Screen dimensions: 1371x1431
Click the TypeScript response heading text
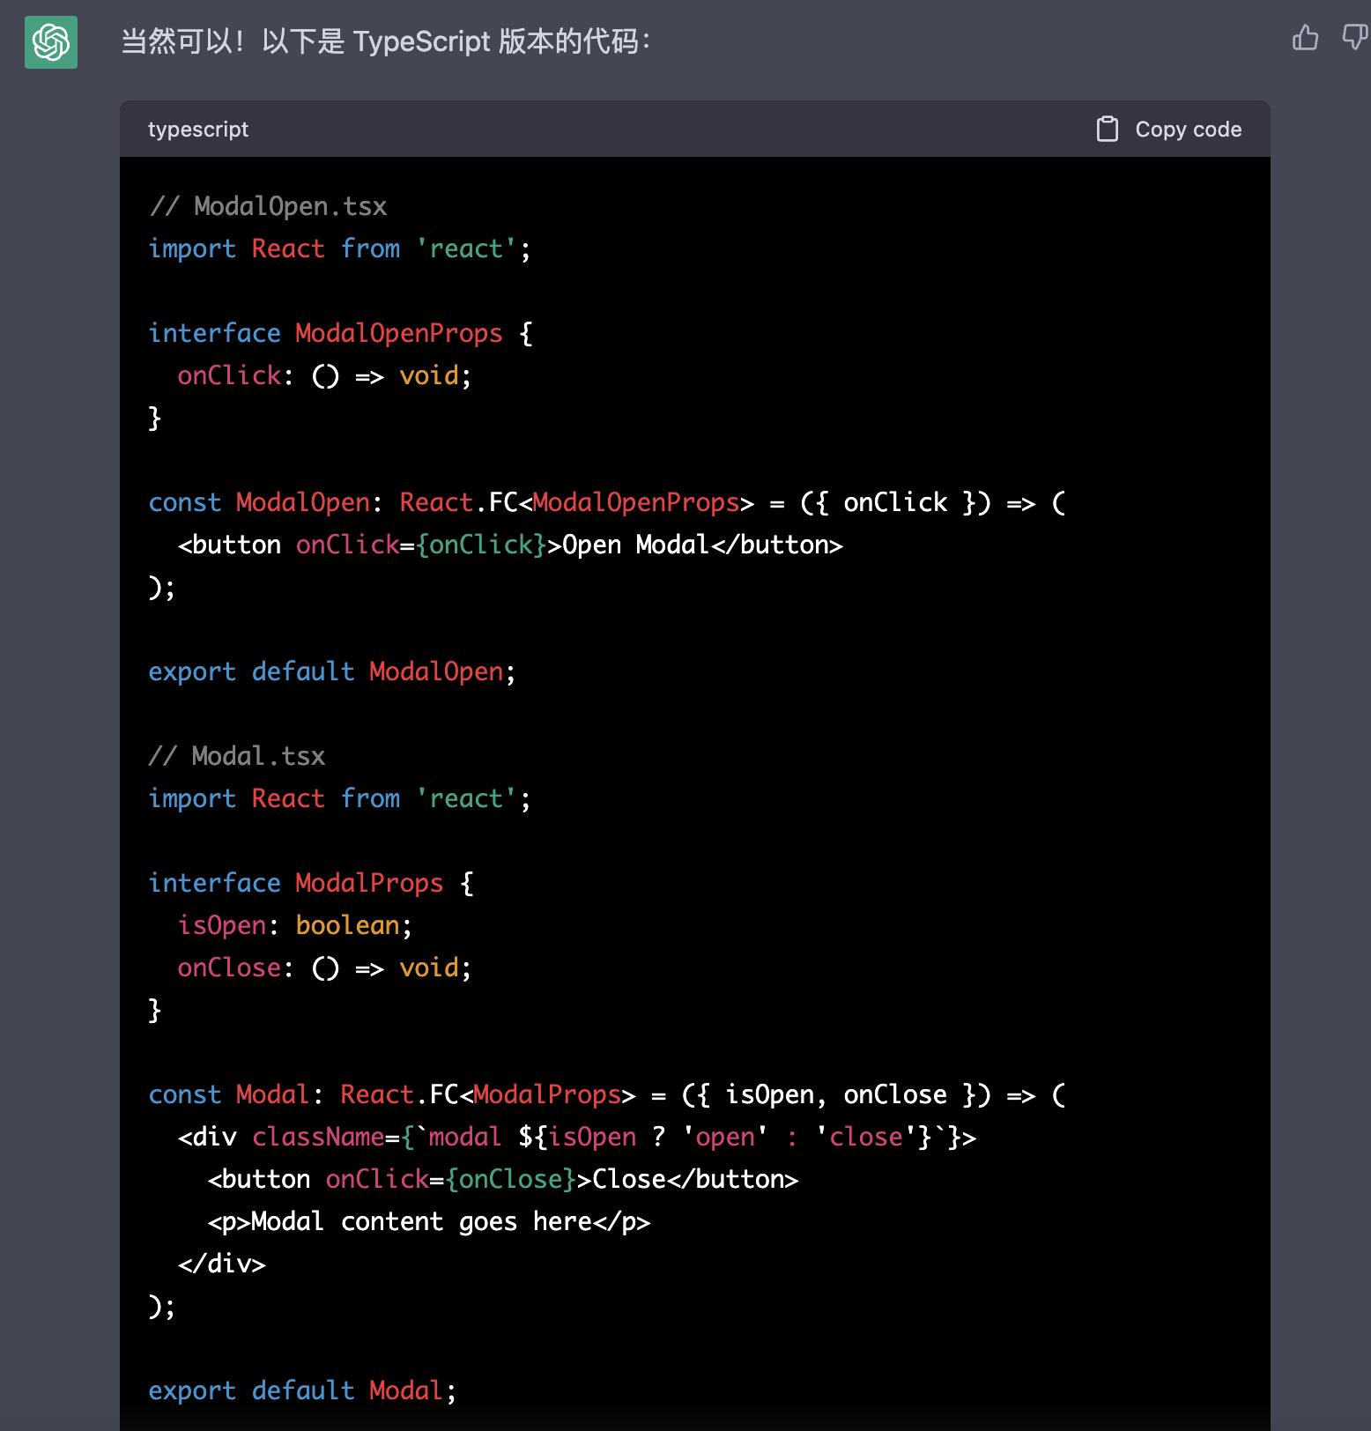click(385, 41)
